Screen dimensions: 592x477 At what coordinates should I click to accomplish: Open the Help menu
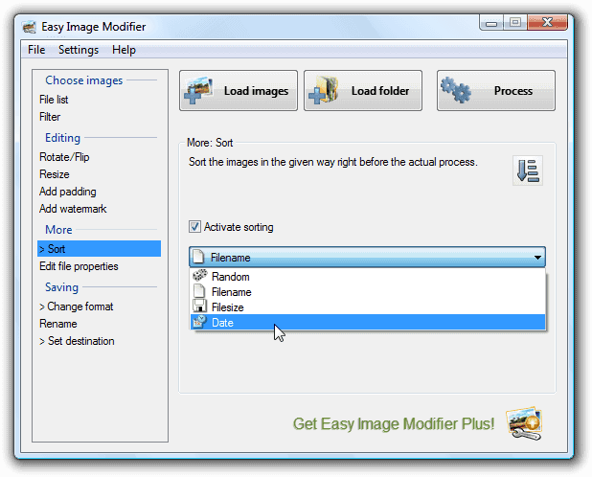(124, 50)
